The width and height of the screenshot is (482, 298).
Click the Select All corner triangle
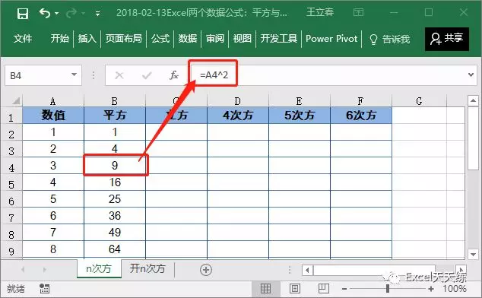(x=16, y=100)
